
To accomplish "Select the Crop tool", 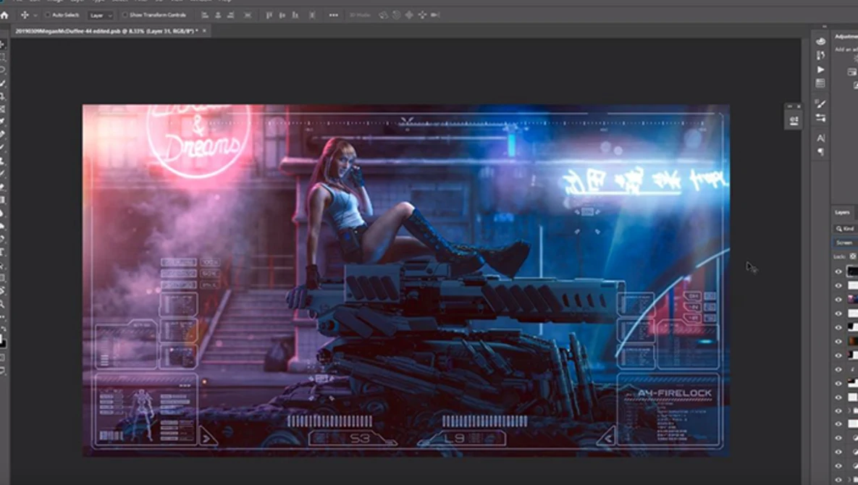I will 3,96.
